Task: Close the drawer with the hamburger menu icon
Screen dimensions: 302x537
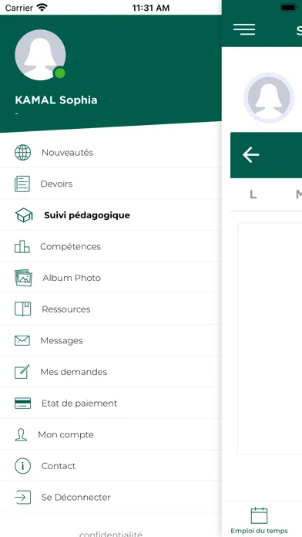Action: tap(244, 29)
